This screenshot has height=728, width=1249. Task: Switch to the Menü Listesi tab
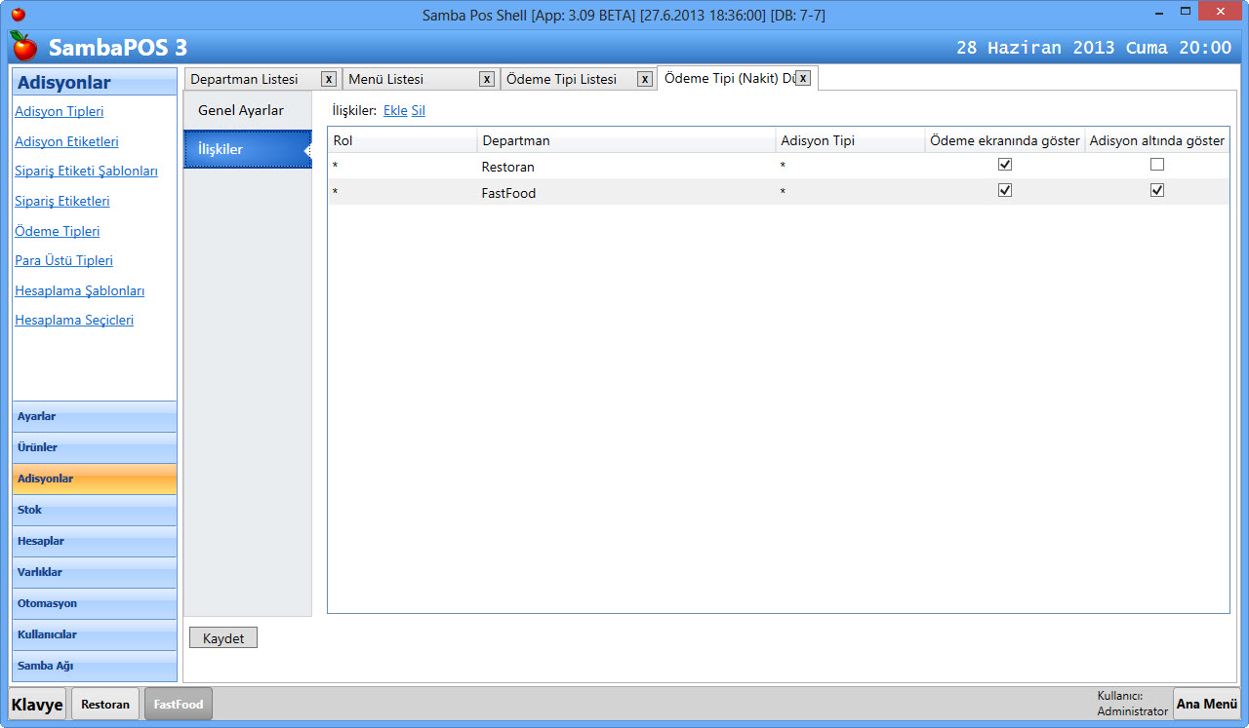coord(410,79)
